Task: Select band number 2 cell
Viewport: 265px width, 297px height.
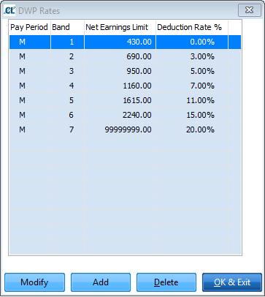Action: tap(67, 56)
